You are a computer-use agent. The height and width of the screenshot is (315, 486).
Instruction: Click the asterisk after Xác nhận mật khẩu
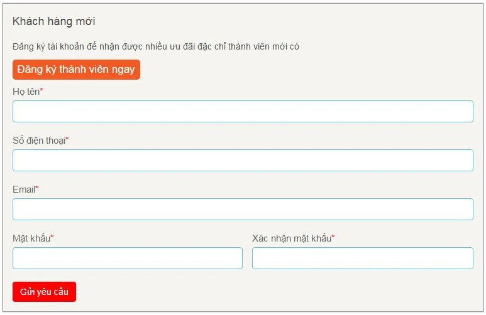click(333, 237)
